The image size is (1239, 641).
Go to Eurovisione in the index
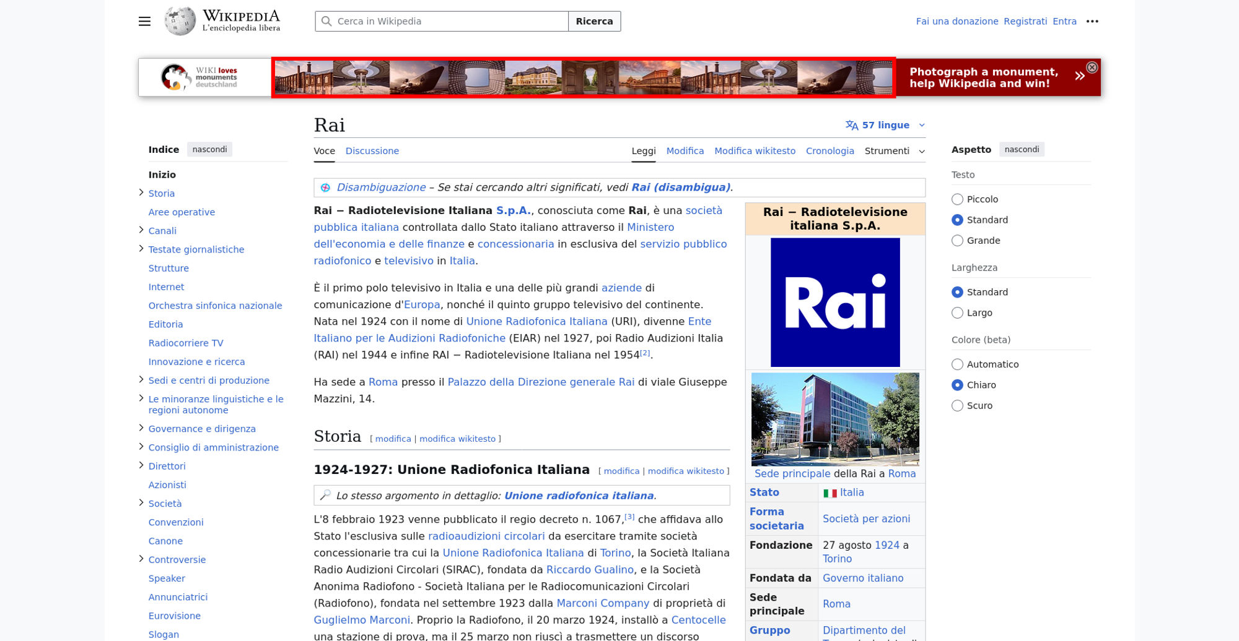175,616
